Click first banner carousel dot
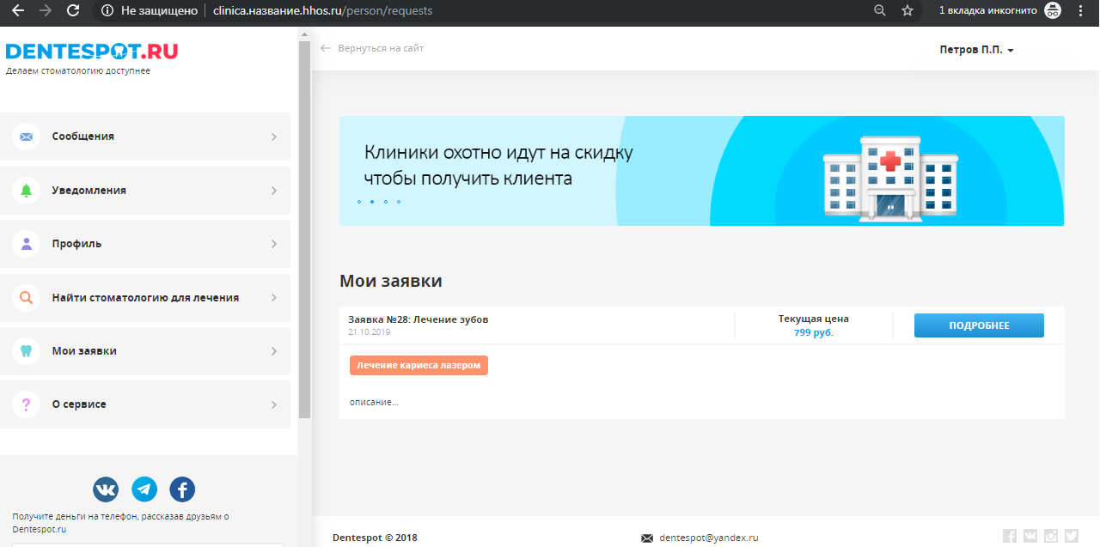The height and width of the screenshot is (547, 1100). click(x=358, y=202)
